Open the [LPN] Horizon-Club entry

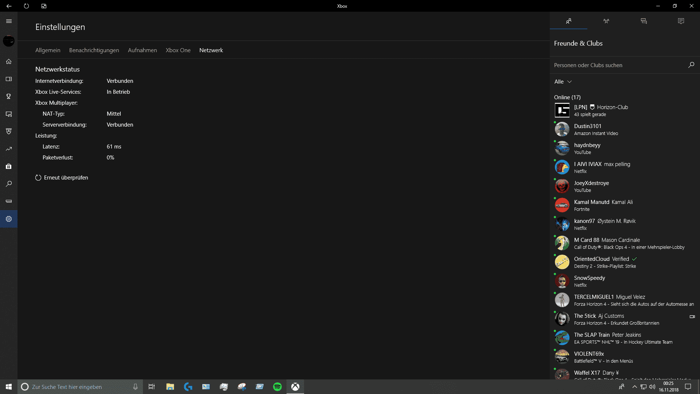(625, 111)
